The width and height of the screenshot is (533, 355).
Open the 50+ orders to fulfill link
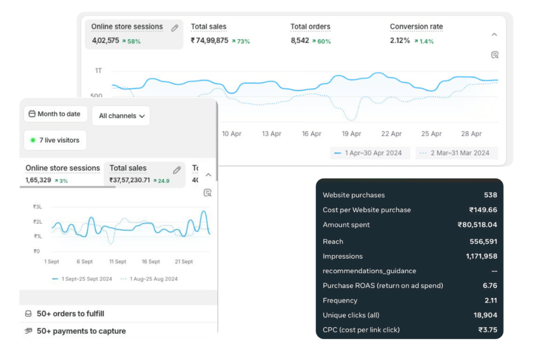tap(70, 314)
